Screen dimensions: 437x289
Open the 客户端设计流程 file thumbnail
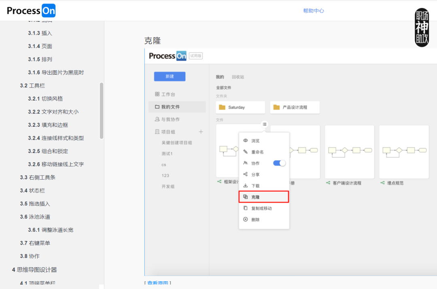click(x=350, y=152)
